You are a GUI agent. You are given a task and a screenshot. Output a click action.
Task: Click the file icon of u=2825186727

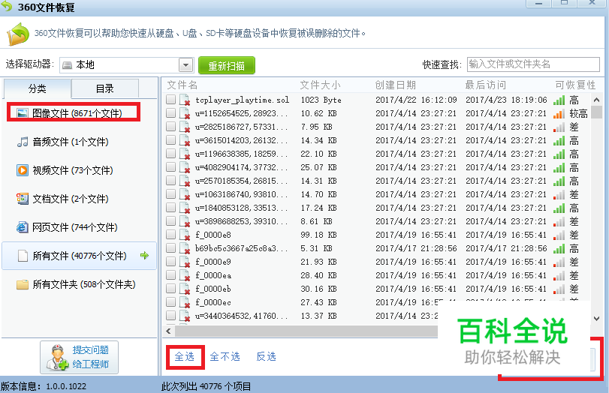tap(185, 127)
